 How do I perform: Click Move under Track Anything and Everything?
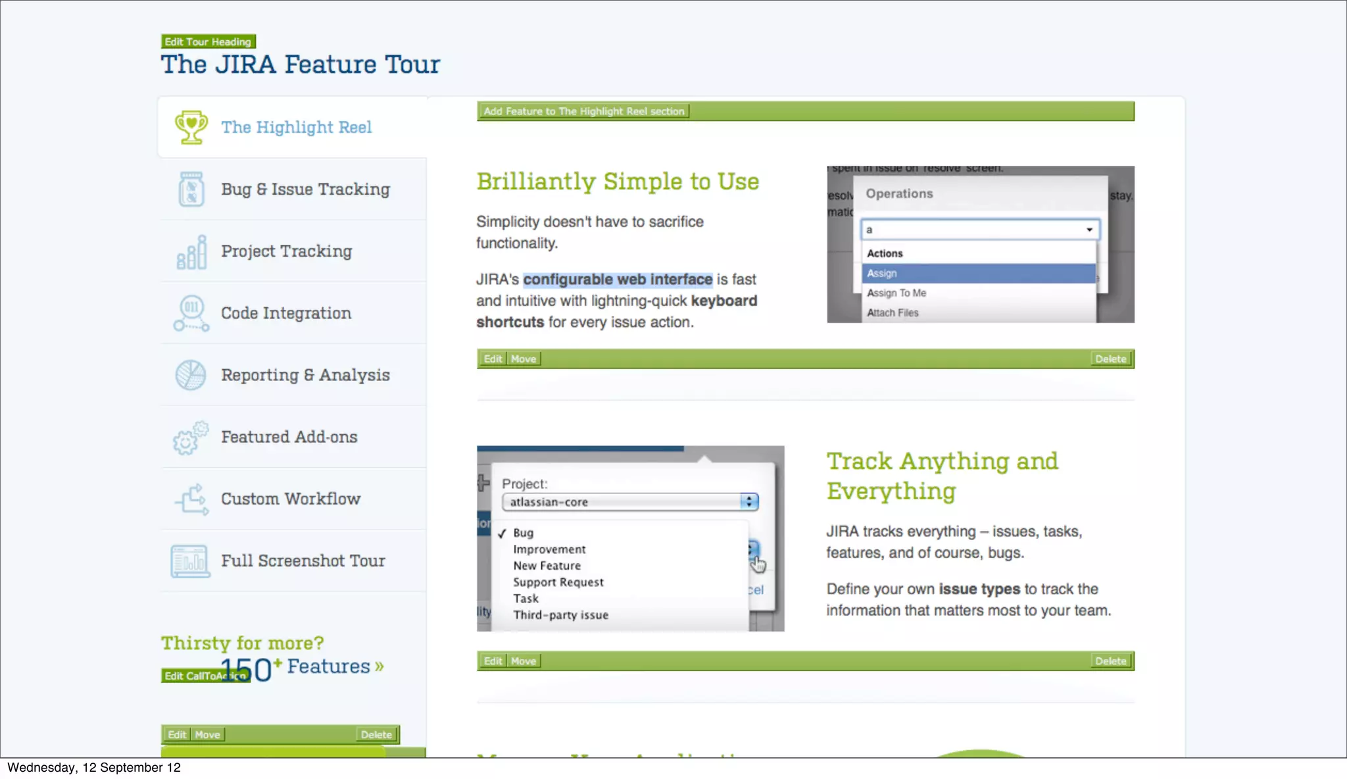[x=524, y=661]
